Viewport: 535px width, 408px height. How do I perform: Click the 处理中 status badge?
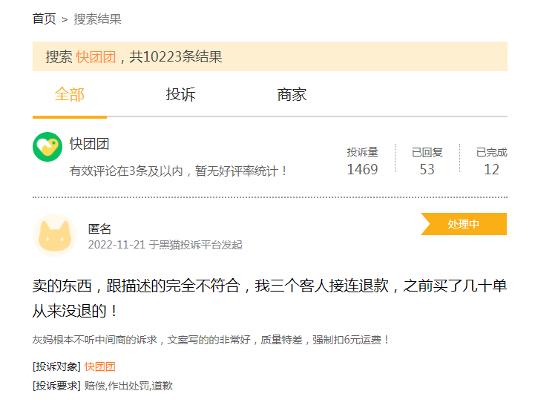[464, 224]
